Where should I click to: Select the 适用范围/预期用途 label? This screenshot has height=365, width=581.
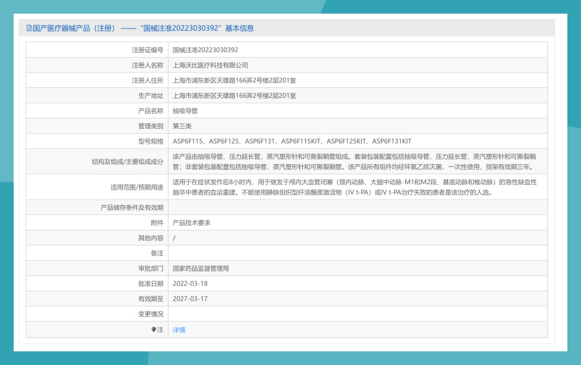[x=137, y=187]
